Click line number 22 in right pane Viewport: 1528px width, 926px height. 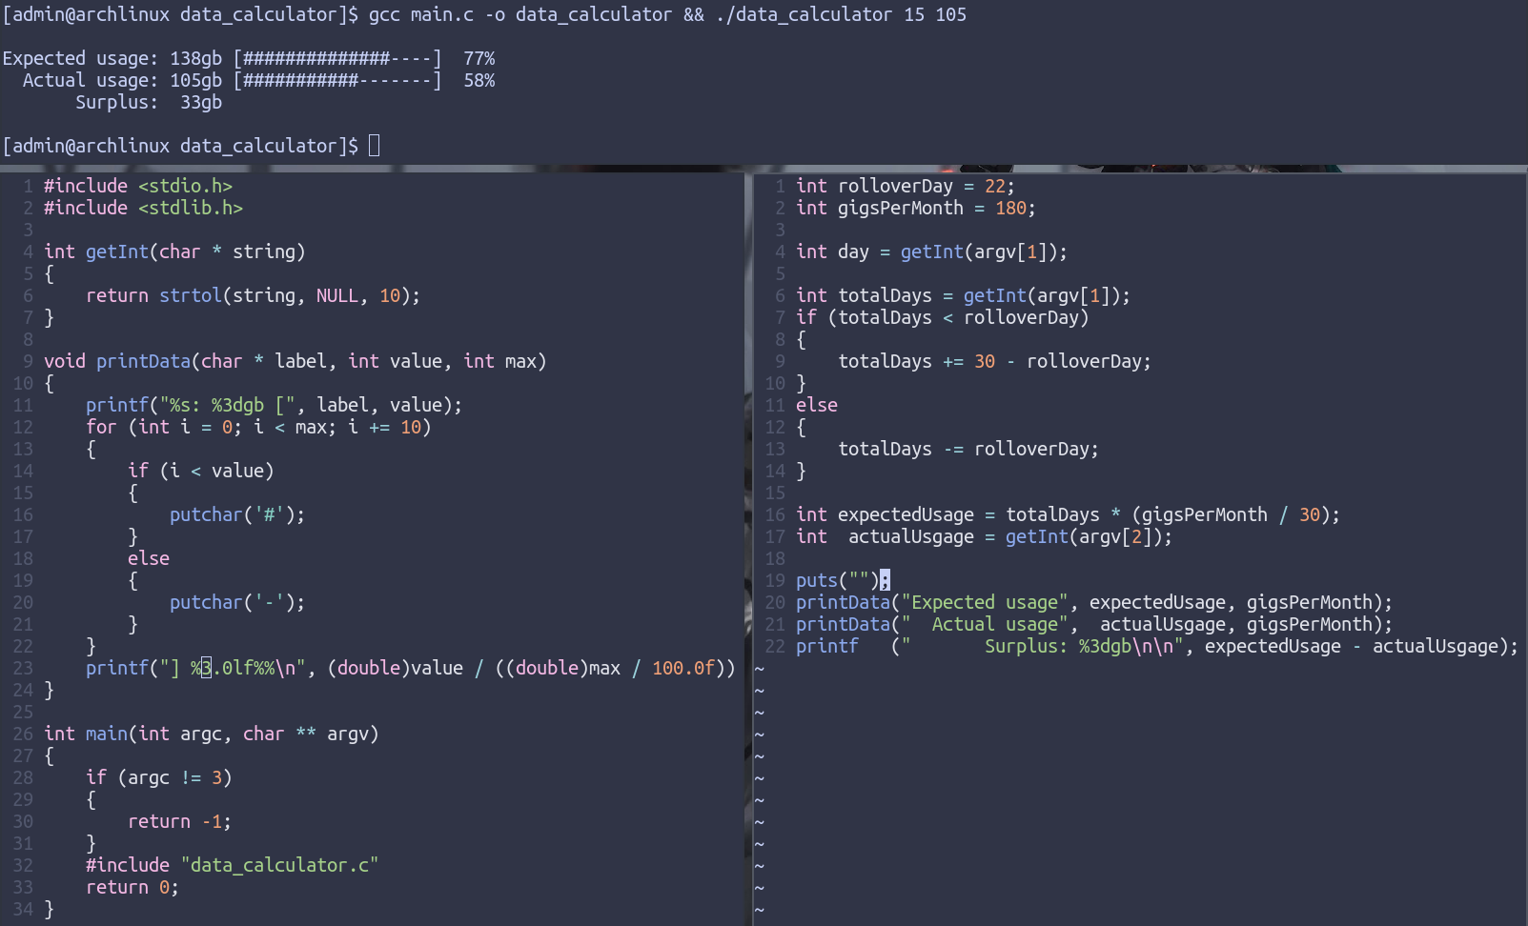[775, 646]
